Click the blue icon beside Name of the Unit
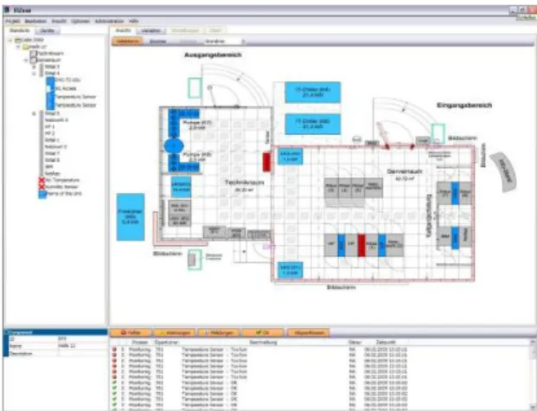This screenshot has width=537, height=411. pyautogui.click(x=42, y=194)
